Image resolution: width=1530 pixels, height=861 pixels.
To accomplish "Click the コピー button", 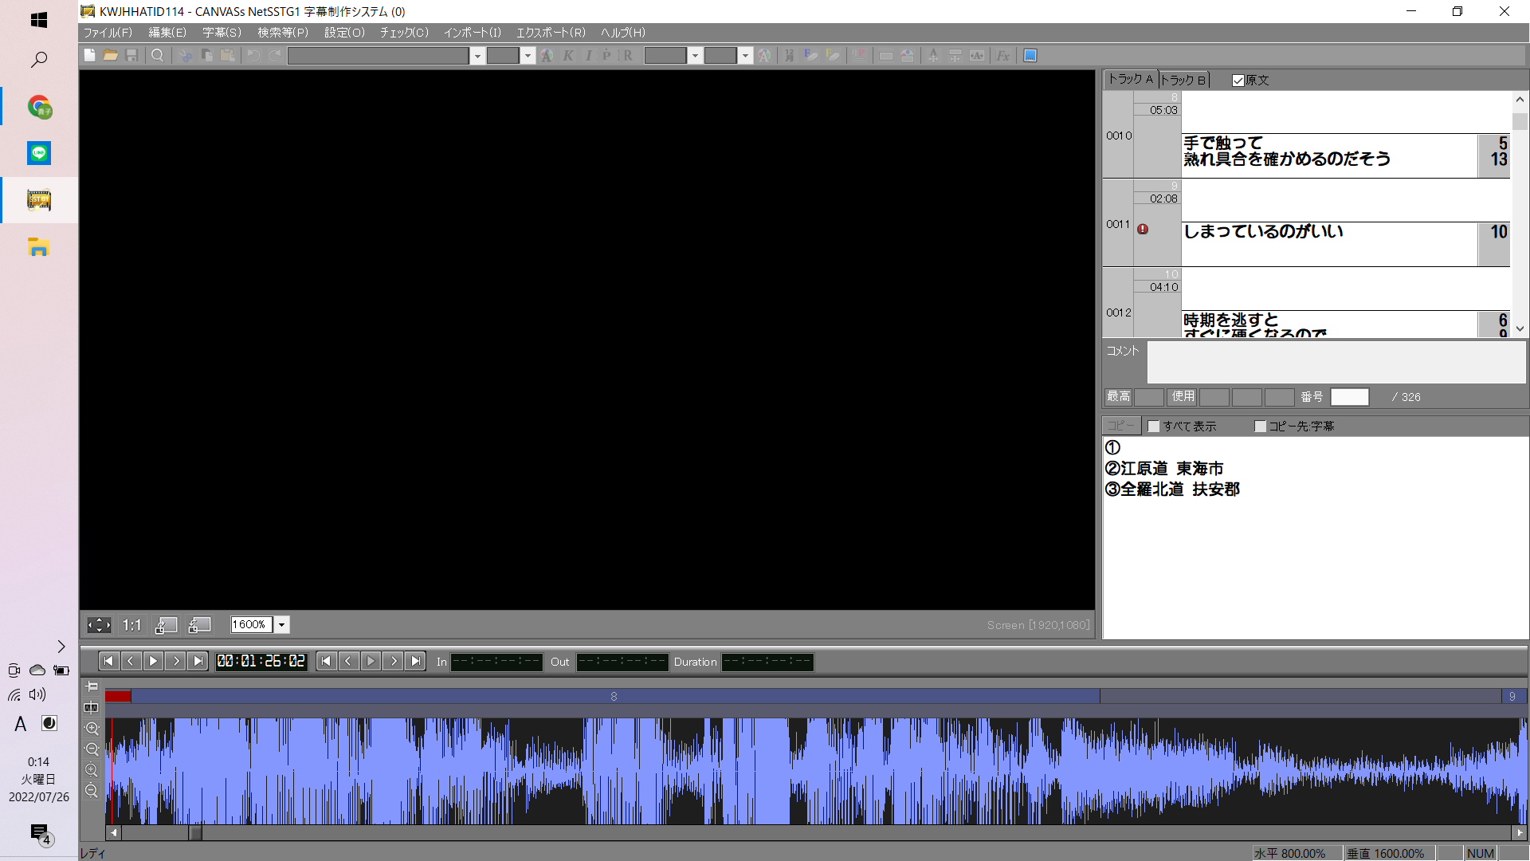I will coord(1121,426).
